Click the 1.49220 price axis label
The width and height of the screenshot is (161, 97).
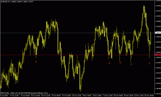pyautogui.click(x=158, y=42)
